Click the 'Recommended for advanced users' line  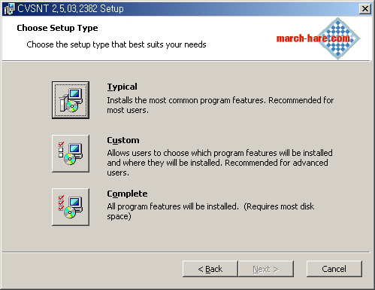[x=217, y=167]
